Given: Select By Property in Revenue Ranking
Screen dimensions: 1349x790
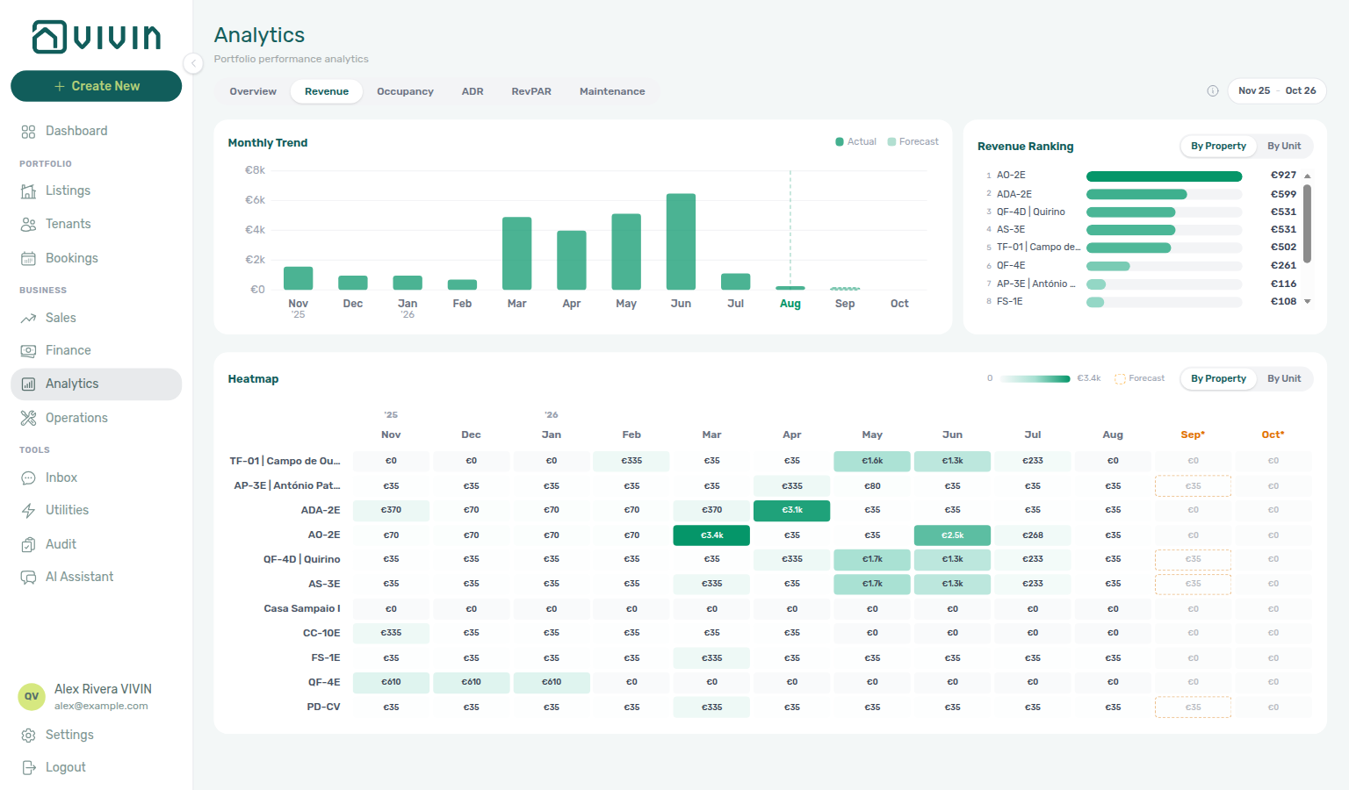Looking at the screenshot, I should tap(1218, 146).
